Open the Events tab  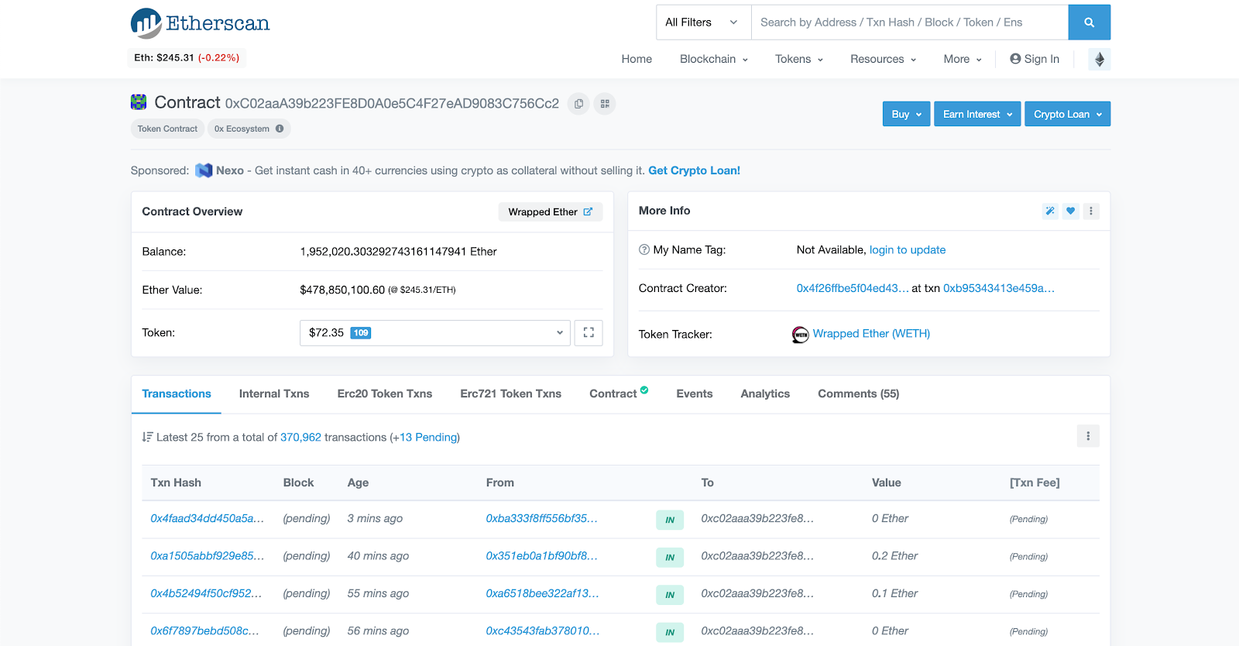pos(695,393)
